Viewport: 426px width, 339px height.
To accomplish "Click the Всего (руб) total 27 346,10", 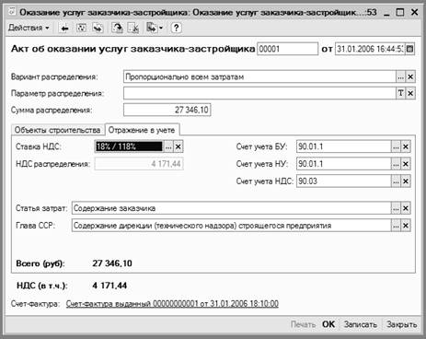I will point(112,263).
